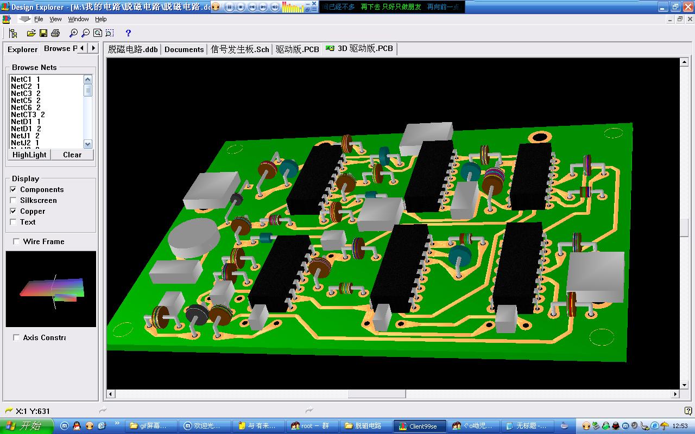Pause playback in the media player bar

229,7
